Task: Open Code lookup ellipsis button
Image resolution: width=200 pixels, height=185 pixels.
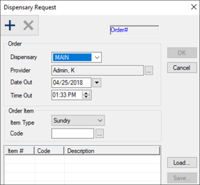Action: [100, 134]
